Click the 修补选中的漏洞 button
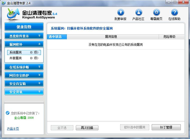190x139 pixels. coord(135,127)
